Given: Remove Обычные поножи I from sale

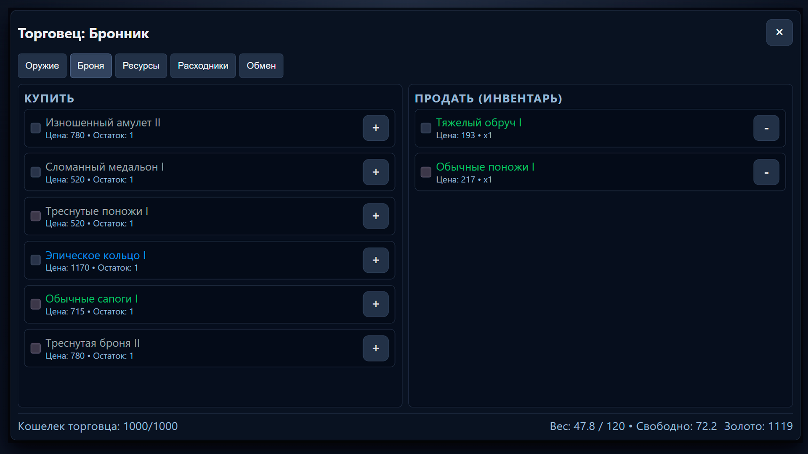Looking at the screenshot, I should click(766, 172).
